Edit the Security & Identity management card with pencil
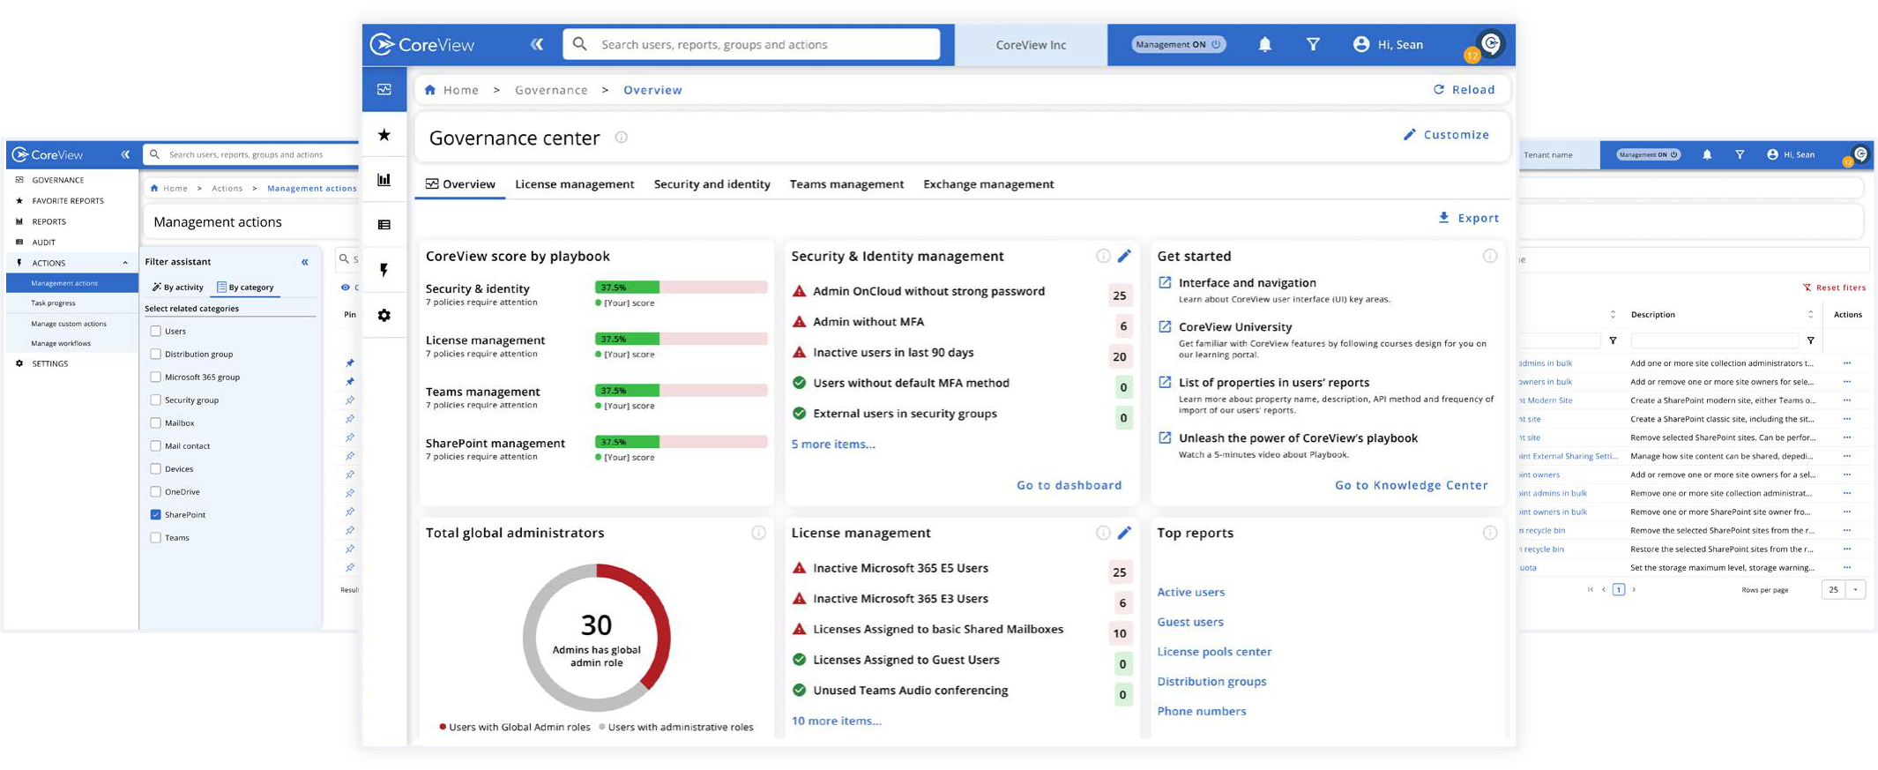Screen dimensions: 1878x770 pyautogui.click(x=1124, y=256)
